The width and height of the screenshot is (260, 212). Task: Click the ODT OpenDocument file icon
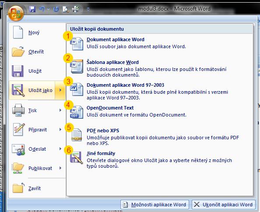[77, 112]
